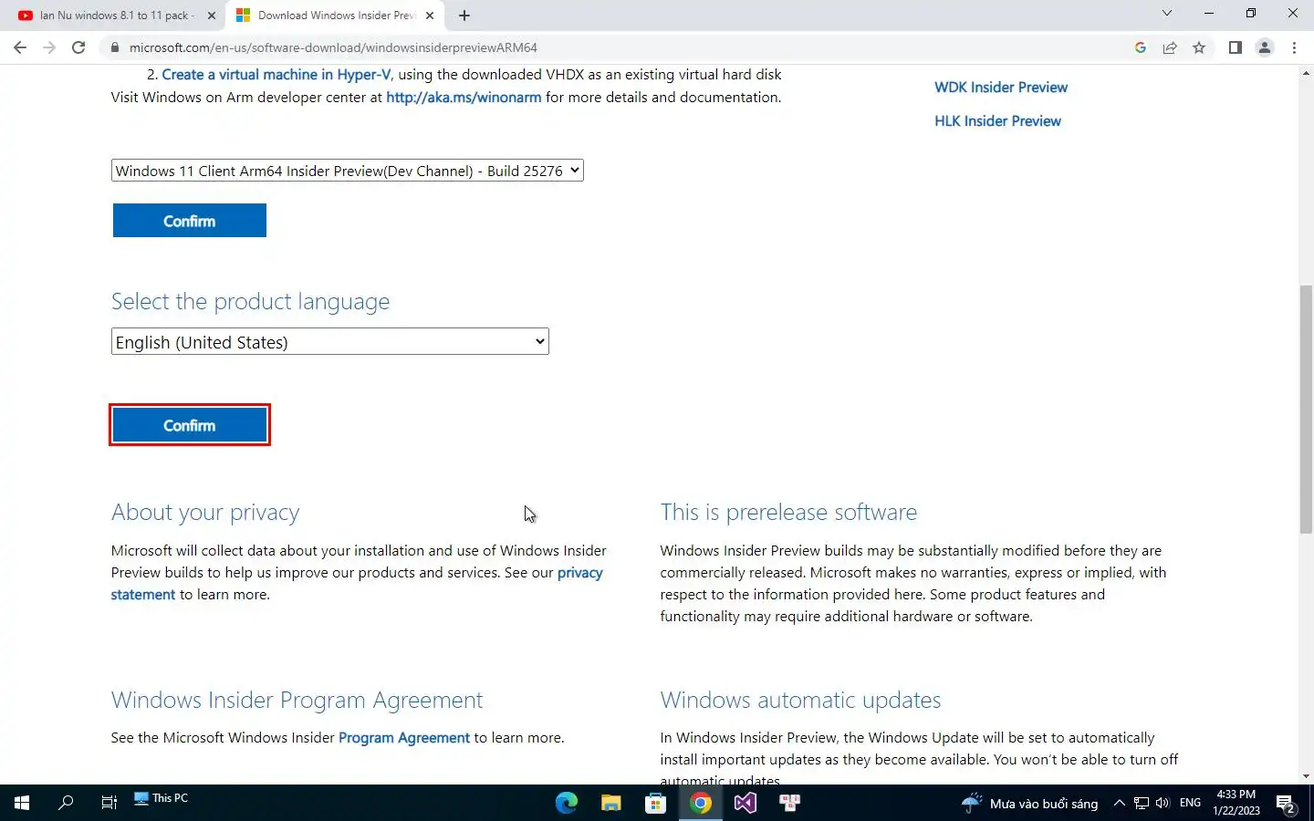This screenshot has height=821, width=1314.
Task: Click the Windows Insider Program Agreement heading
Action: [297, 701]
